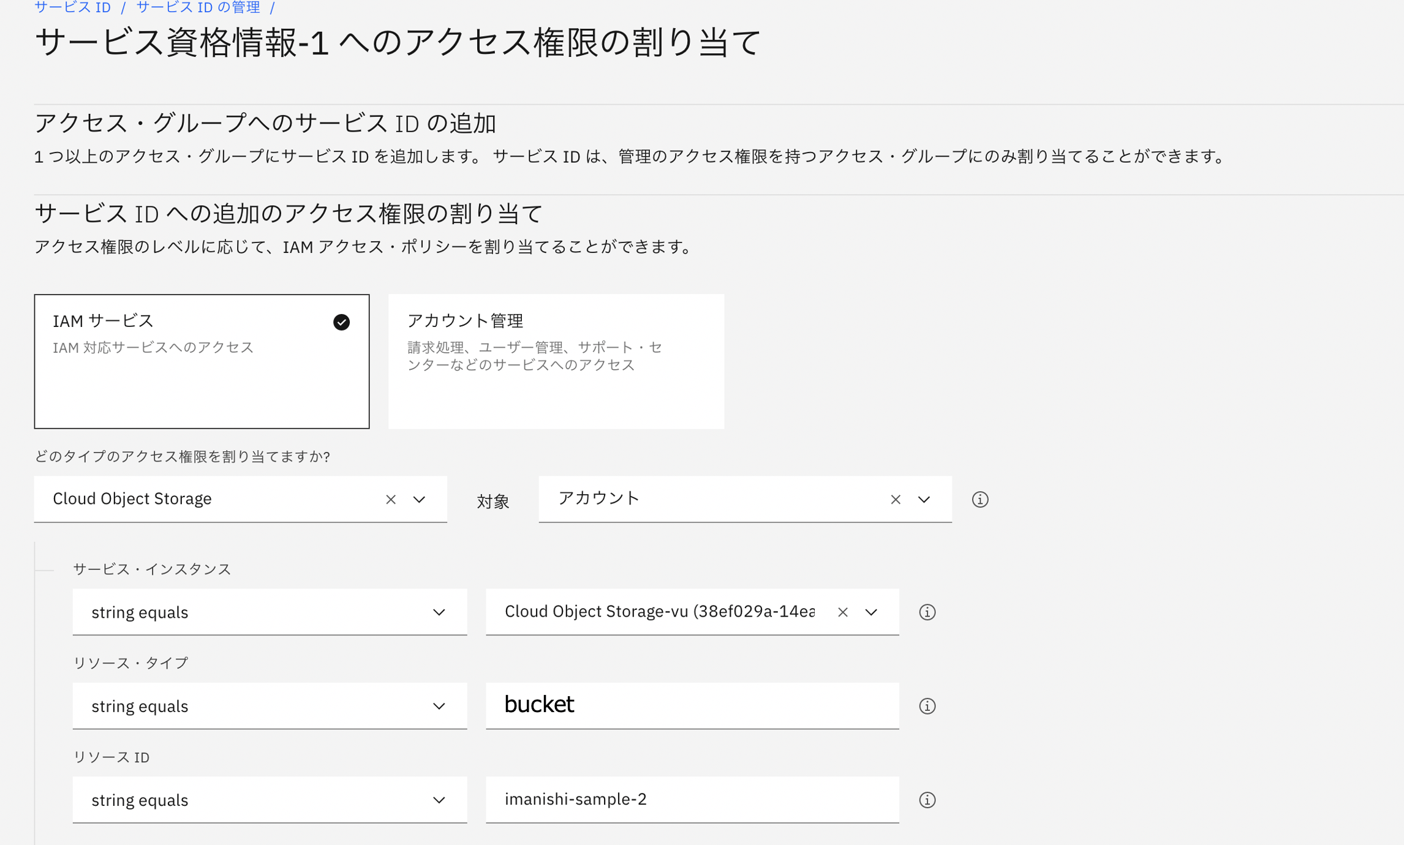This screenshot has width=1404, height=845.
Task: Open the アカウント target dropdown
Action: [x=924, y=499]
